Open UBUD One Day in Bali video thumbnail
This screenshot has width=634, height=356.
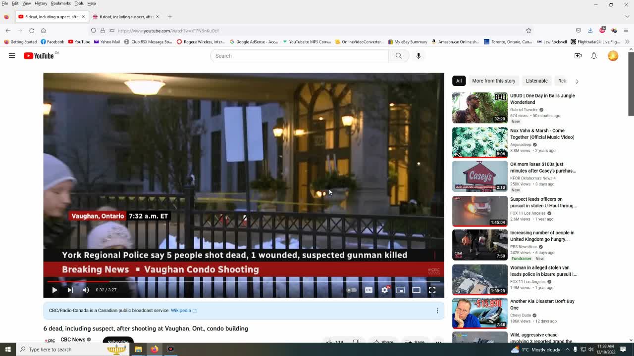pyautogui.click(x=479, y=108)
